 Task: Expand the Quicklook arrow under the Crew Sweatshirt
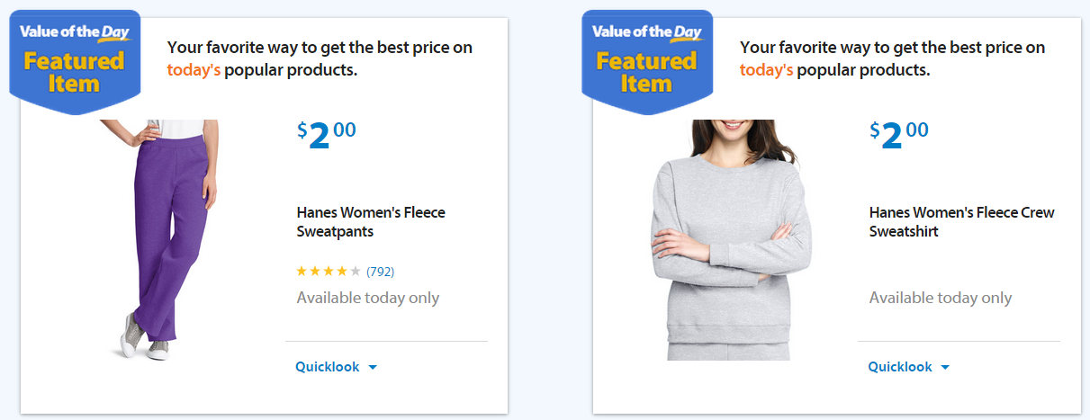pos(945,367)
